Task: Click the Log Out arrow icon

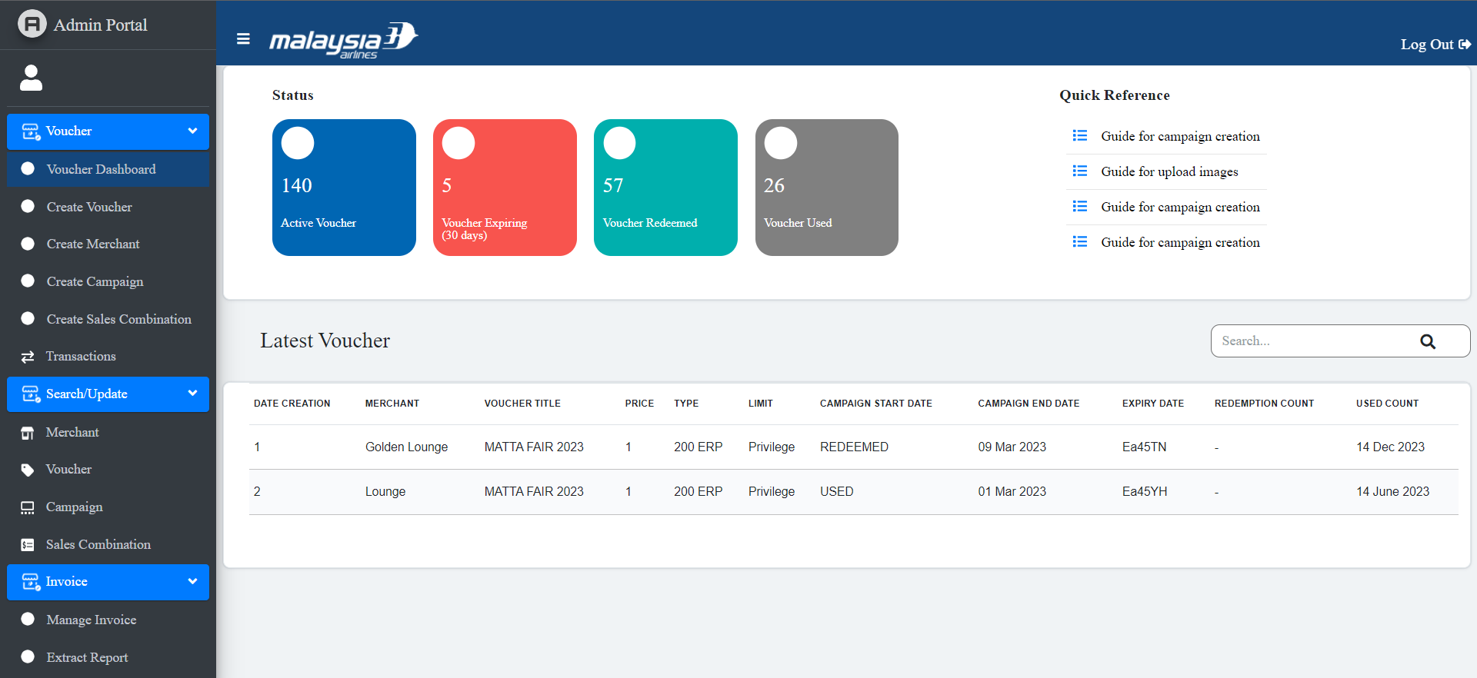Action: tap(1465, 45)
